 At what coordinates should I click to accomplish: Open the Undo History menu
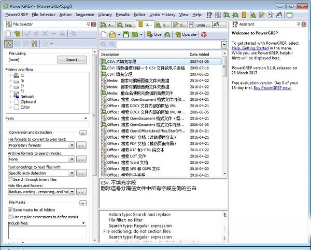point(162,15)
